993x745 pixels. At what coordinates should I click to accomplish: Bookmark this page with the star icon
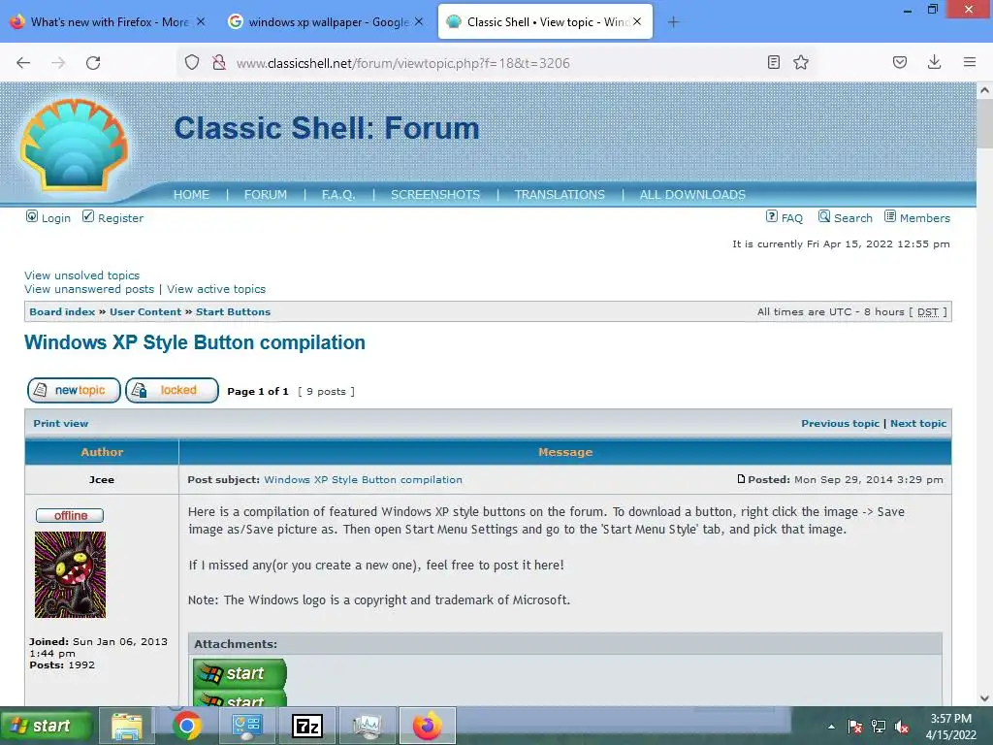[x=801, y=62]
